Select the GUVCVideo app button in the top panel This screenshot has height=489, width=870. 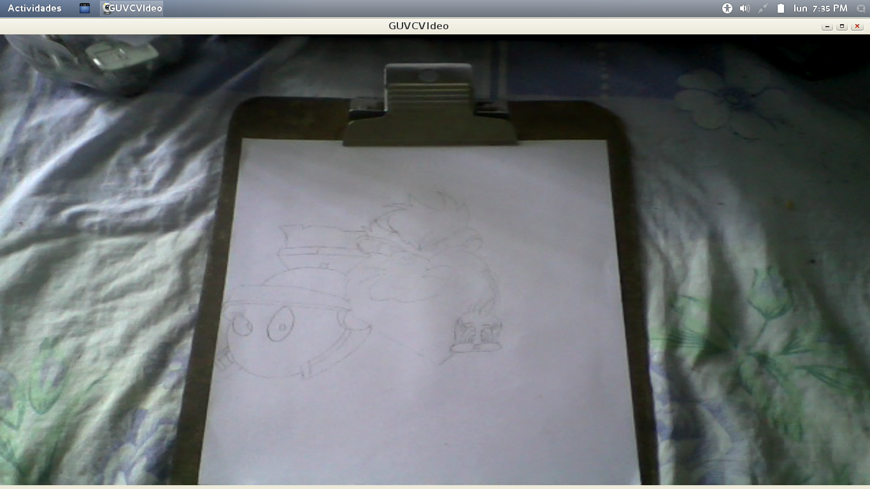click(x=132, y=8)
